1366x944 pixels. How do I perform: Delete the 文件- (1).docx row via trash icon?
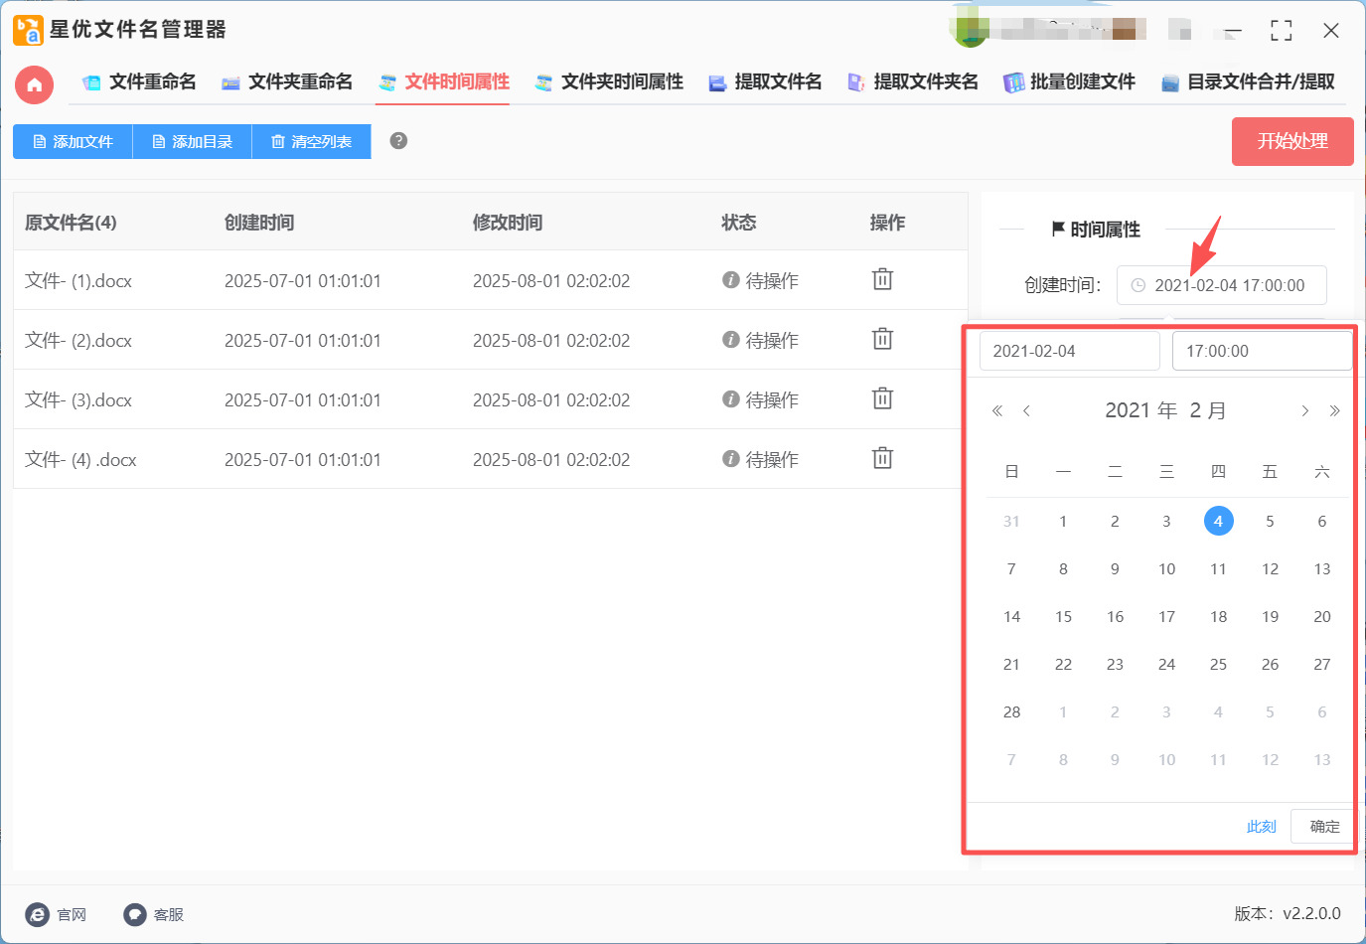(x=882, y=279)
